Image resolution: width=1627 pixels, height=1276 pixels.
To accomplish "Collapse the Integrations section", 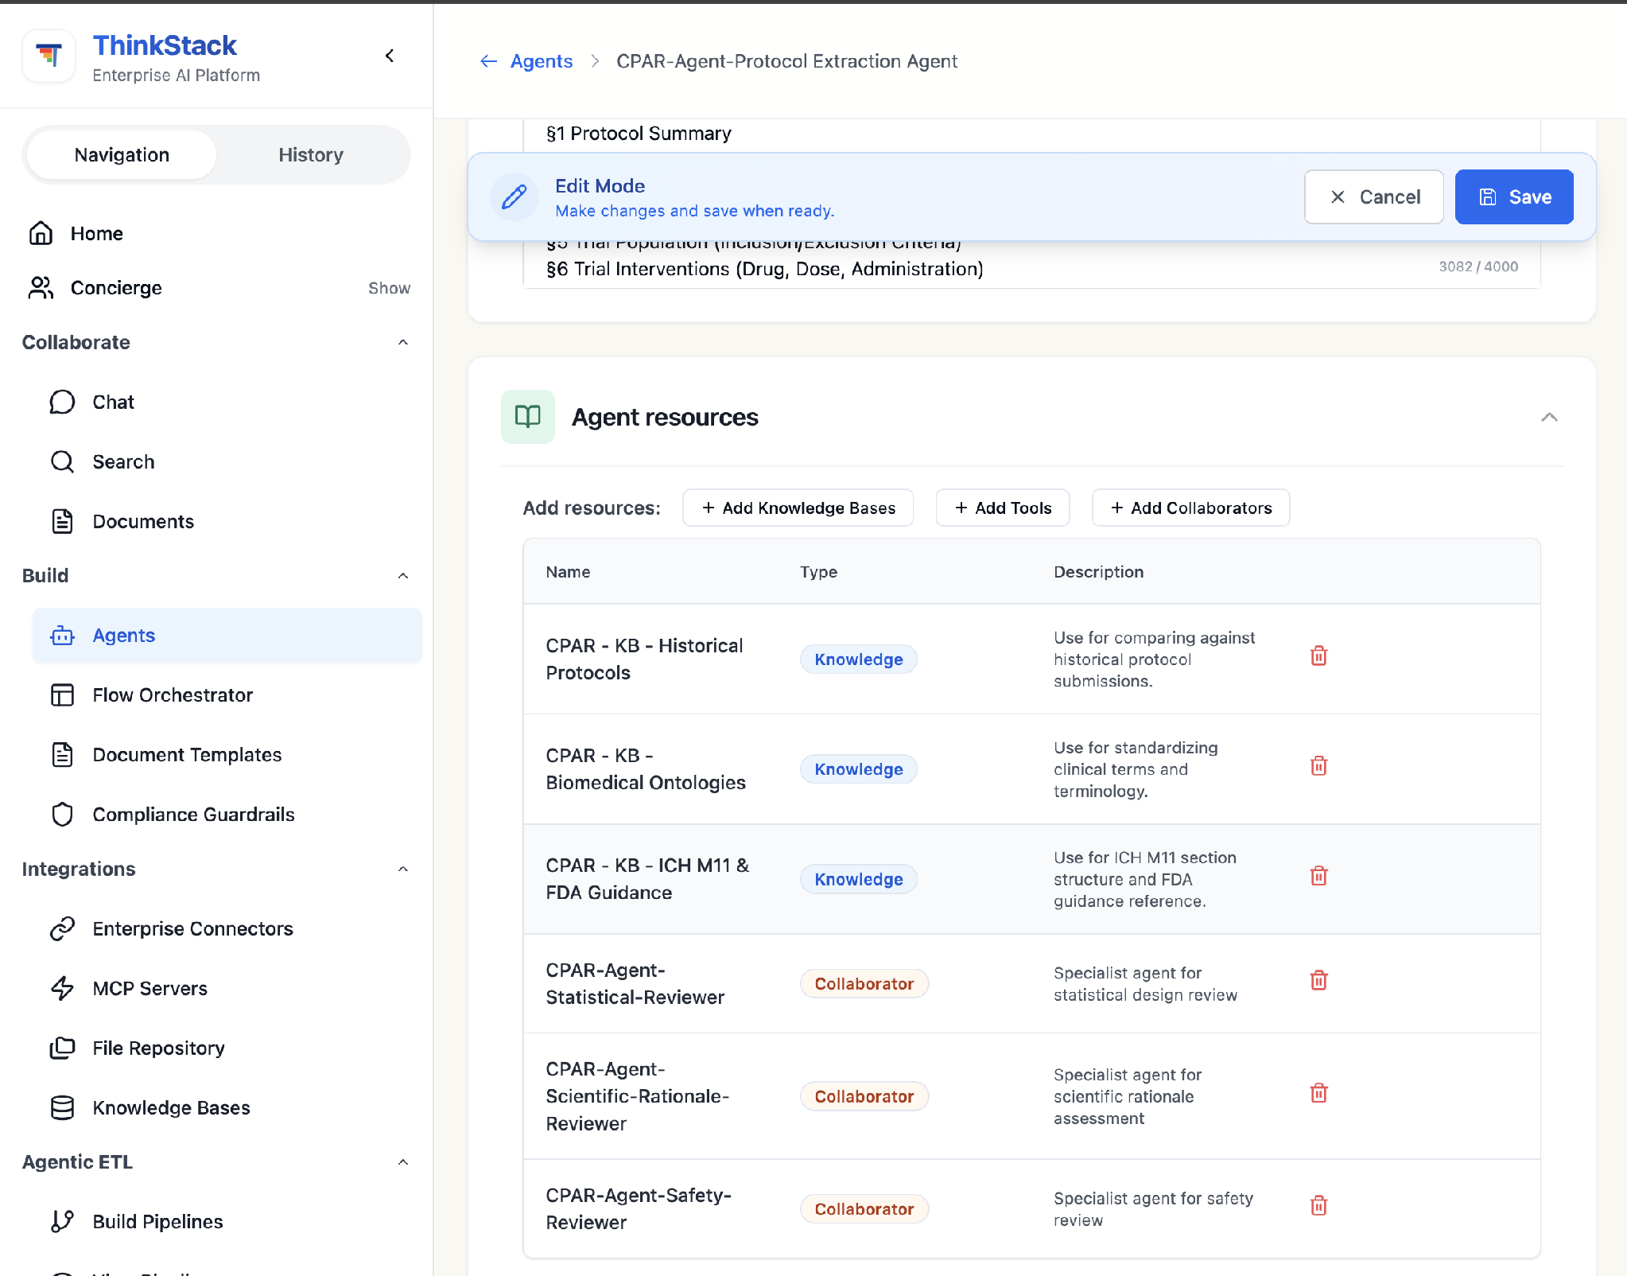I will click(x=403, y=869).
